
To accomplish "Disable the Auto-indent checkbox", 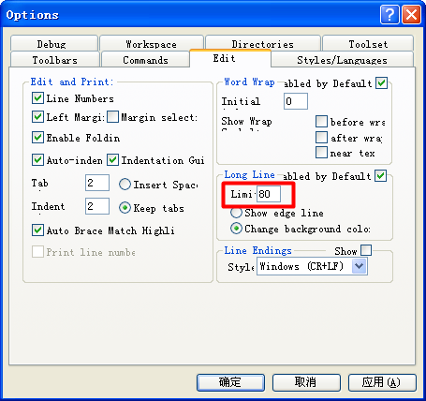I will [37, 159].
